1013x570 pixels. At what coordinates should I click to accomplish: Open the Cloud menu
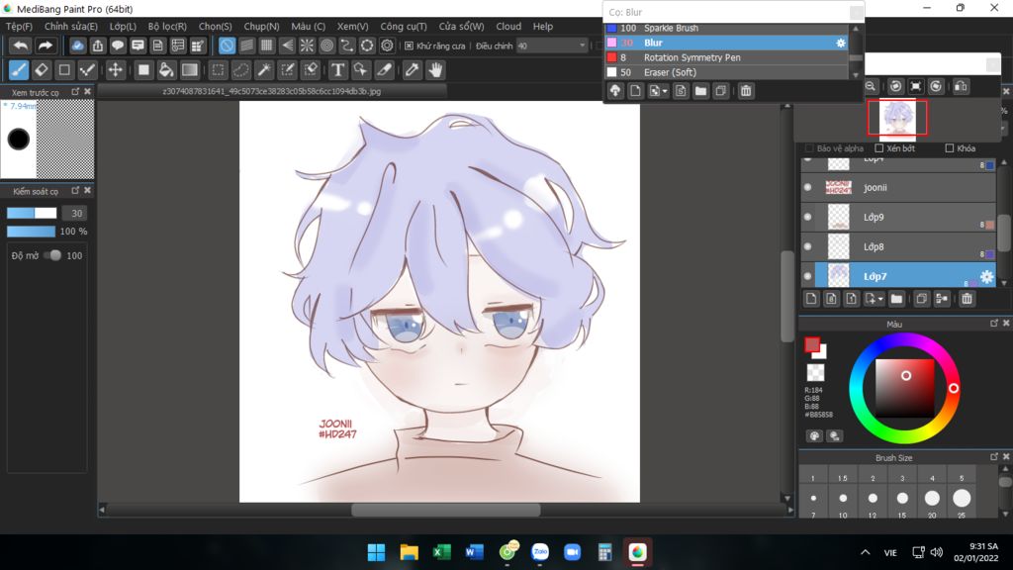click(x=508, y=27)
